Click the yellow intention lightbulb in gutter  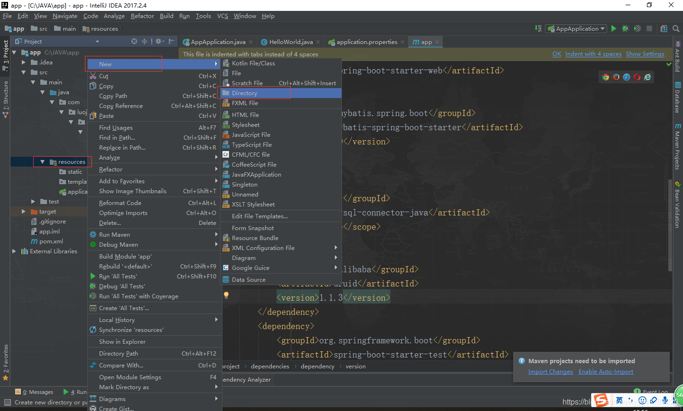(x=226, y=295)
